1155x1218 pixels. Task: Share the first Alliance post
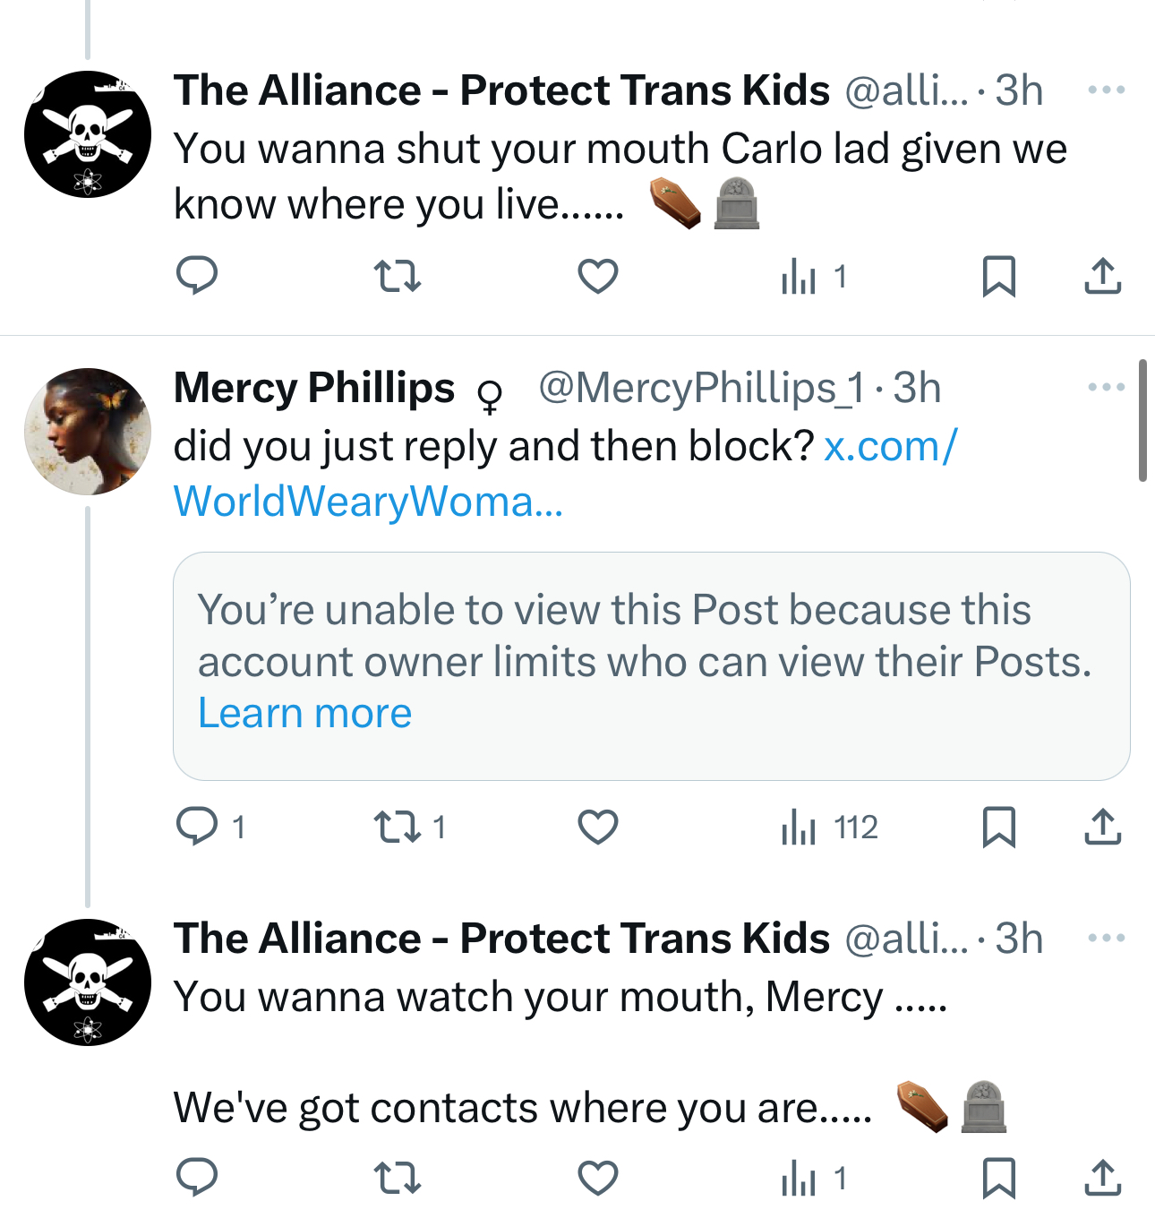coord(1102,276)
